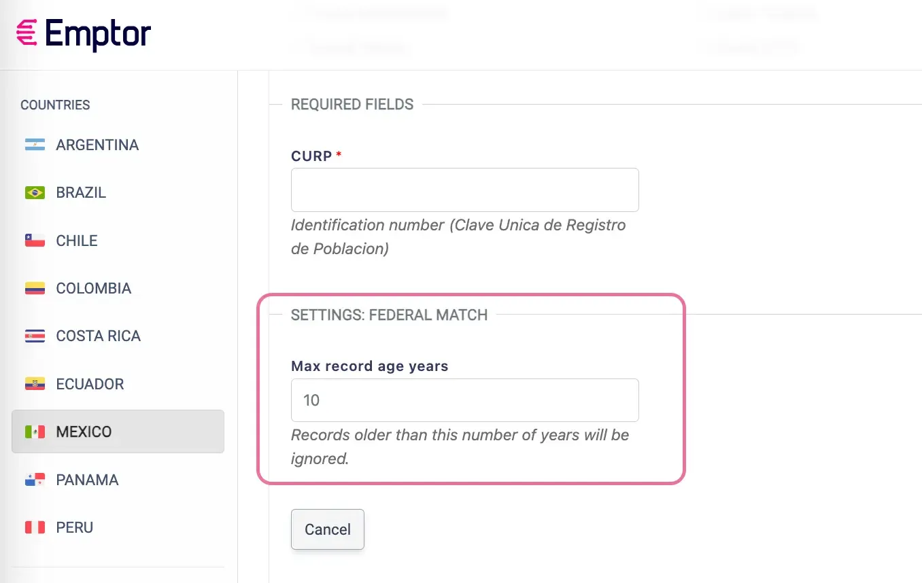Screen dimensions: 922x583
Task: Open the BRAZIL country configuration
Action: [x=80, y=192]
